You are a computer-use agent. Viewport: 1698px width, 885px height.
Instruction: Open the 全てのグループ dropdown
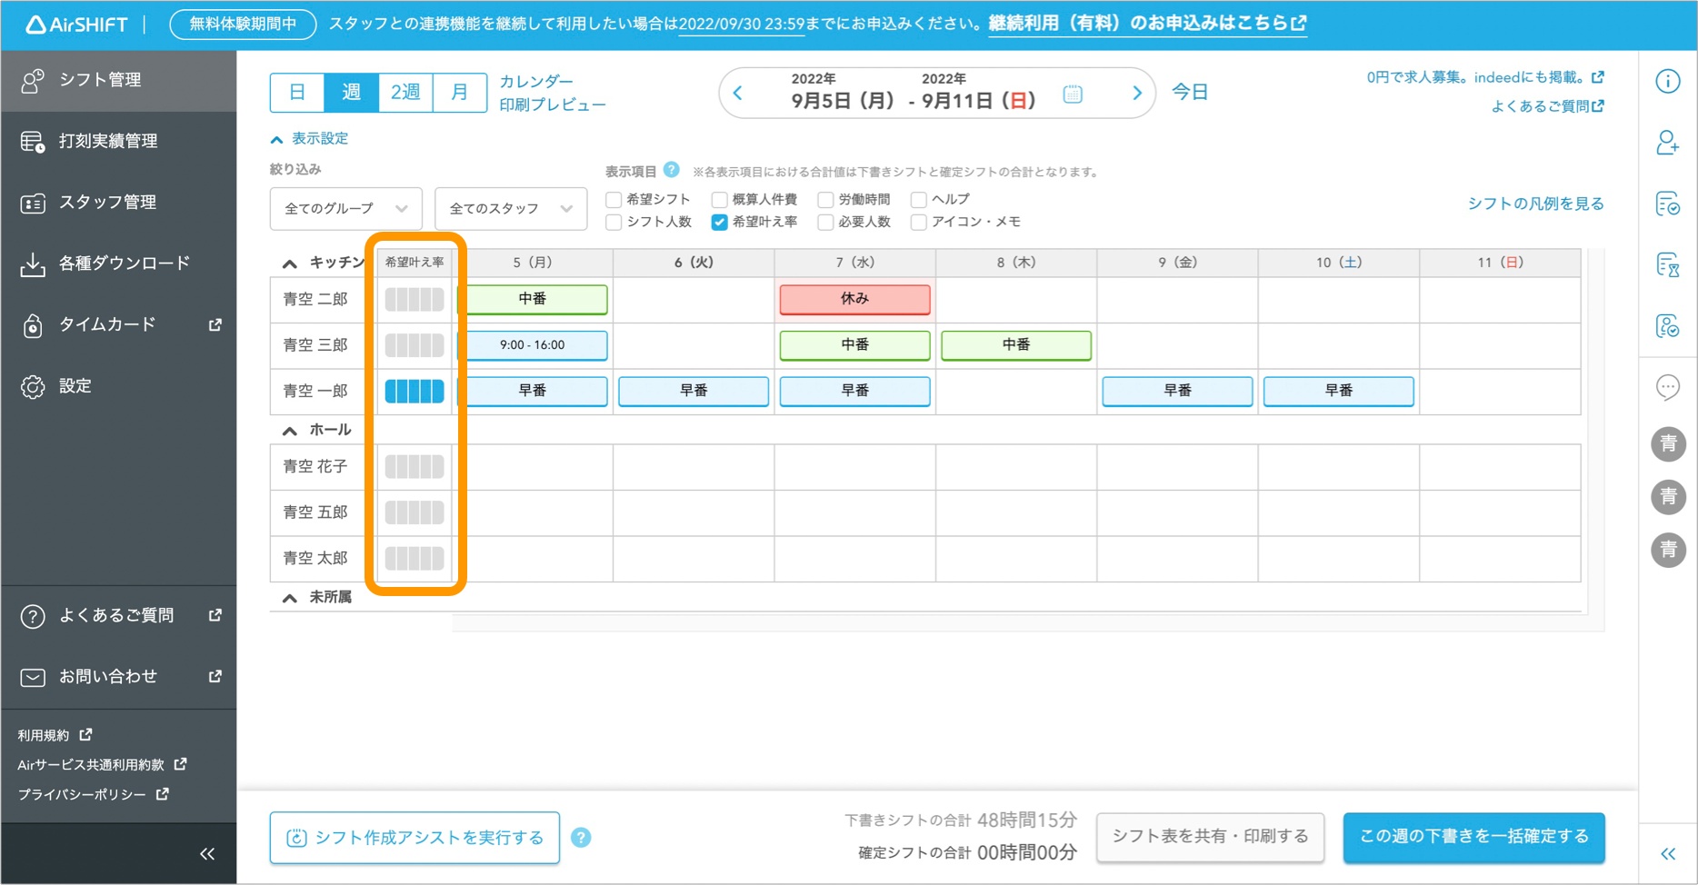(345, 208)
